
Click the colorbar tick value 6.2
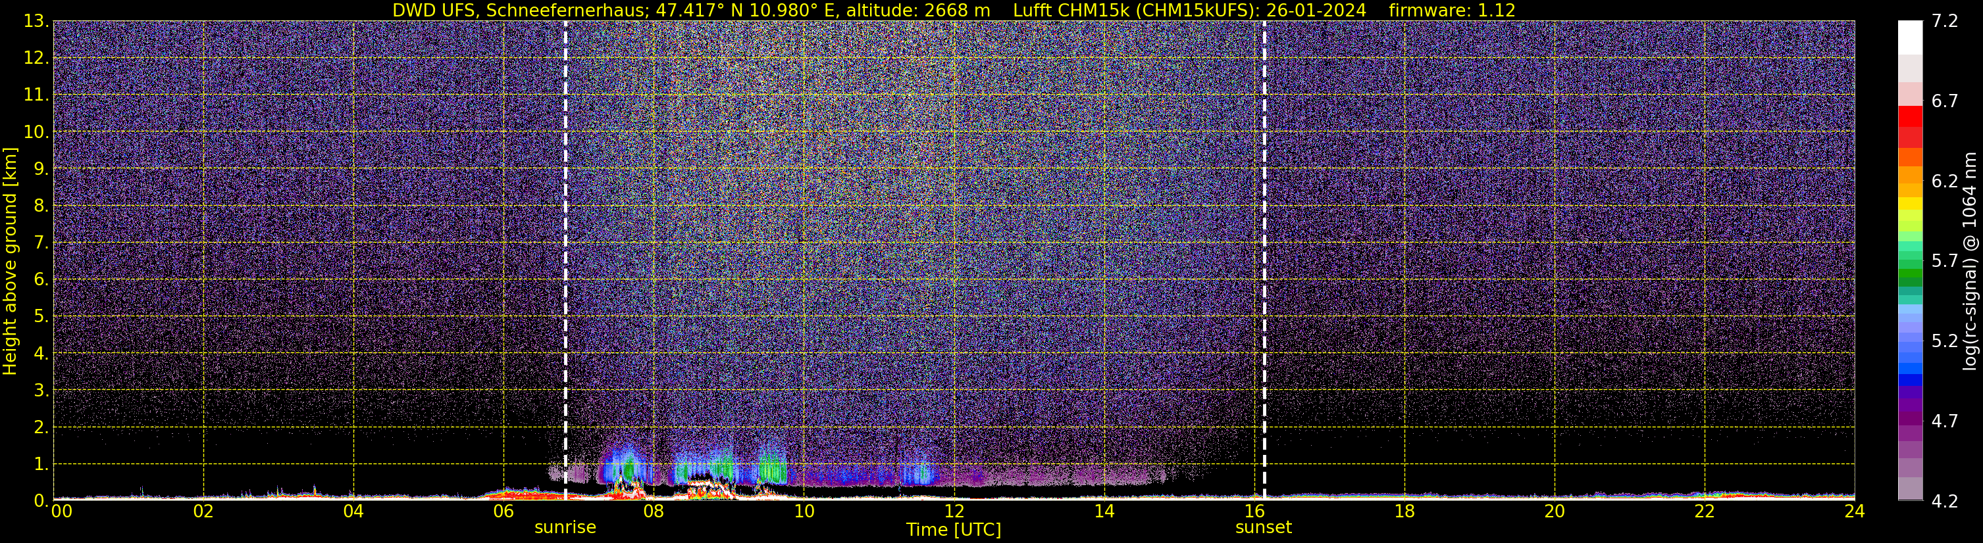(x=1945, y=181)
